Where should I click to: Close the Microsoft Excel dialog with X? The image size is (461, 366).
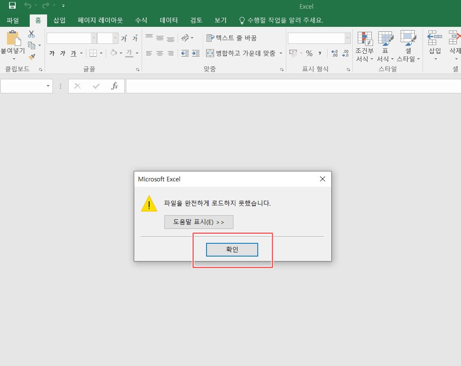(x=323, y=179)
